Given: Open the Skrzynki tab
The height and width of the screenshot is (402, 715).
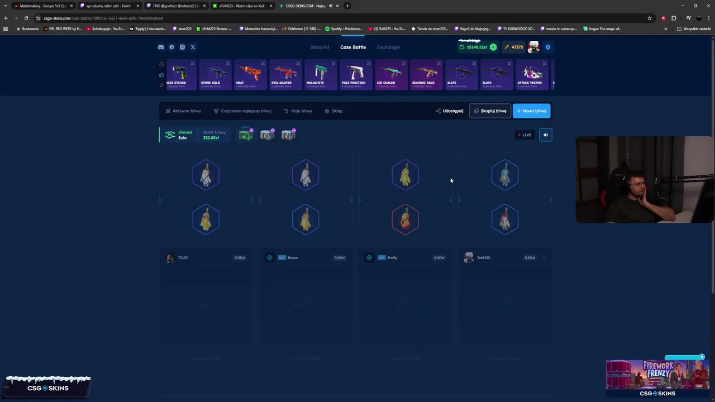Looking at the screenshot, I should (x=320, y=47).
